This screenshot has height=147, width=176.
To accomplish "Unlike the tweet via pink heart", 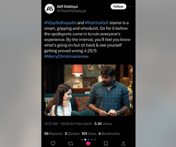I will click(88, 143).
